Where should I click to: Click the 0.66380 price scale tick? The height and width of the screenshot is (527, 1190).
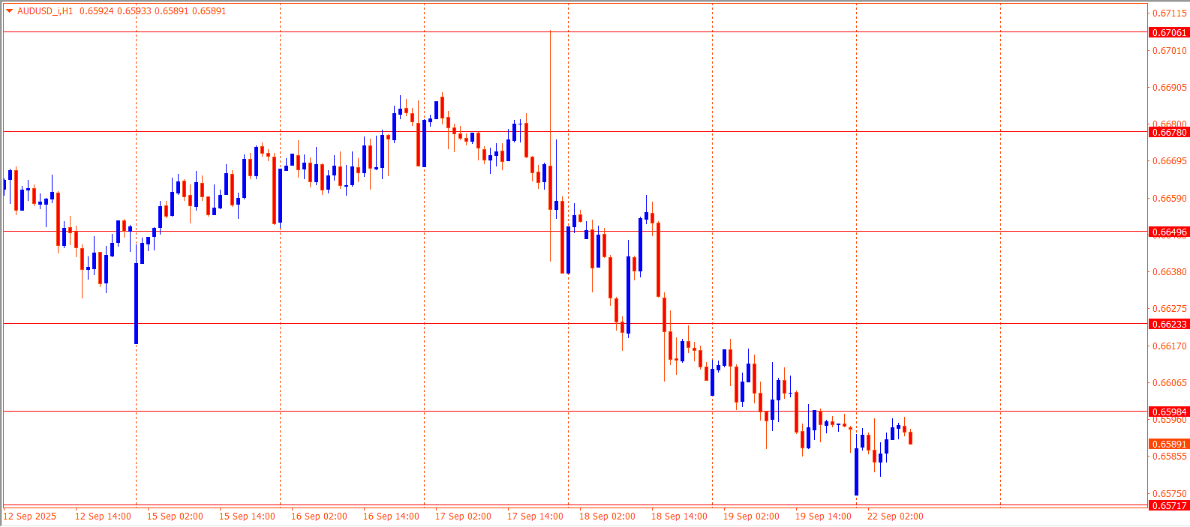[1169, 272]
